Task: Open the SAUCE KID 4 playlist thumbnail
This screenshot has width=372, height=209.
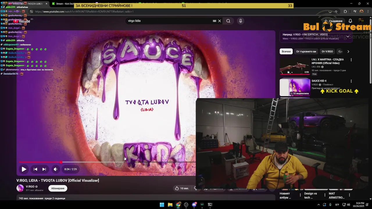Action: pyautogui.click(x=295, y=87)
